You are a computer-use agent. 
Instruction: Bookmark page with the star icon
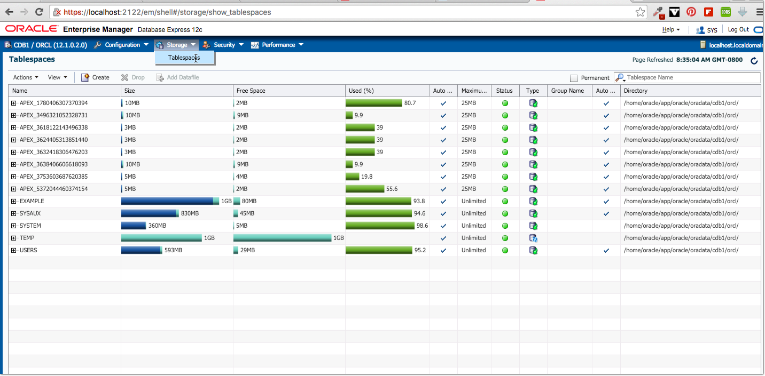640,12
